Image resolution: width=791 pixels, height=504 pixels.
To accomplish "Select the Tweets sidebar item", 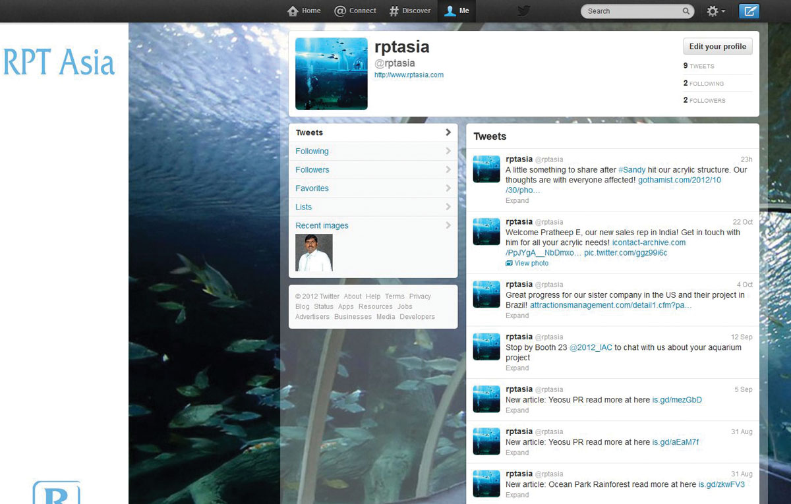I will coord(373,132).
